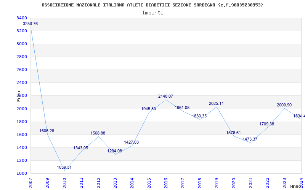The image size is (305, 190).
Task: Click the 2000.90 data label
Action: (284, 105)
